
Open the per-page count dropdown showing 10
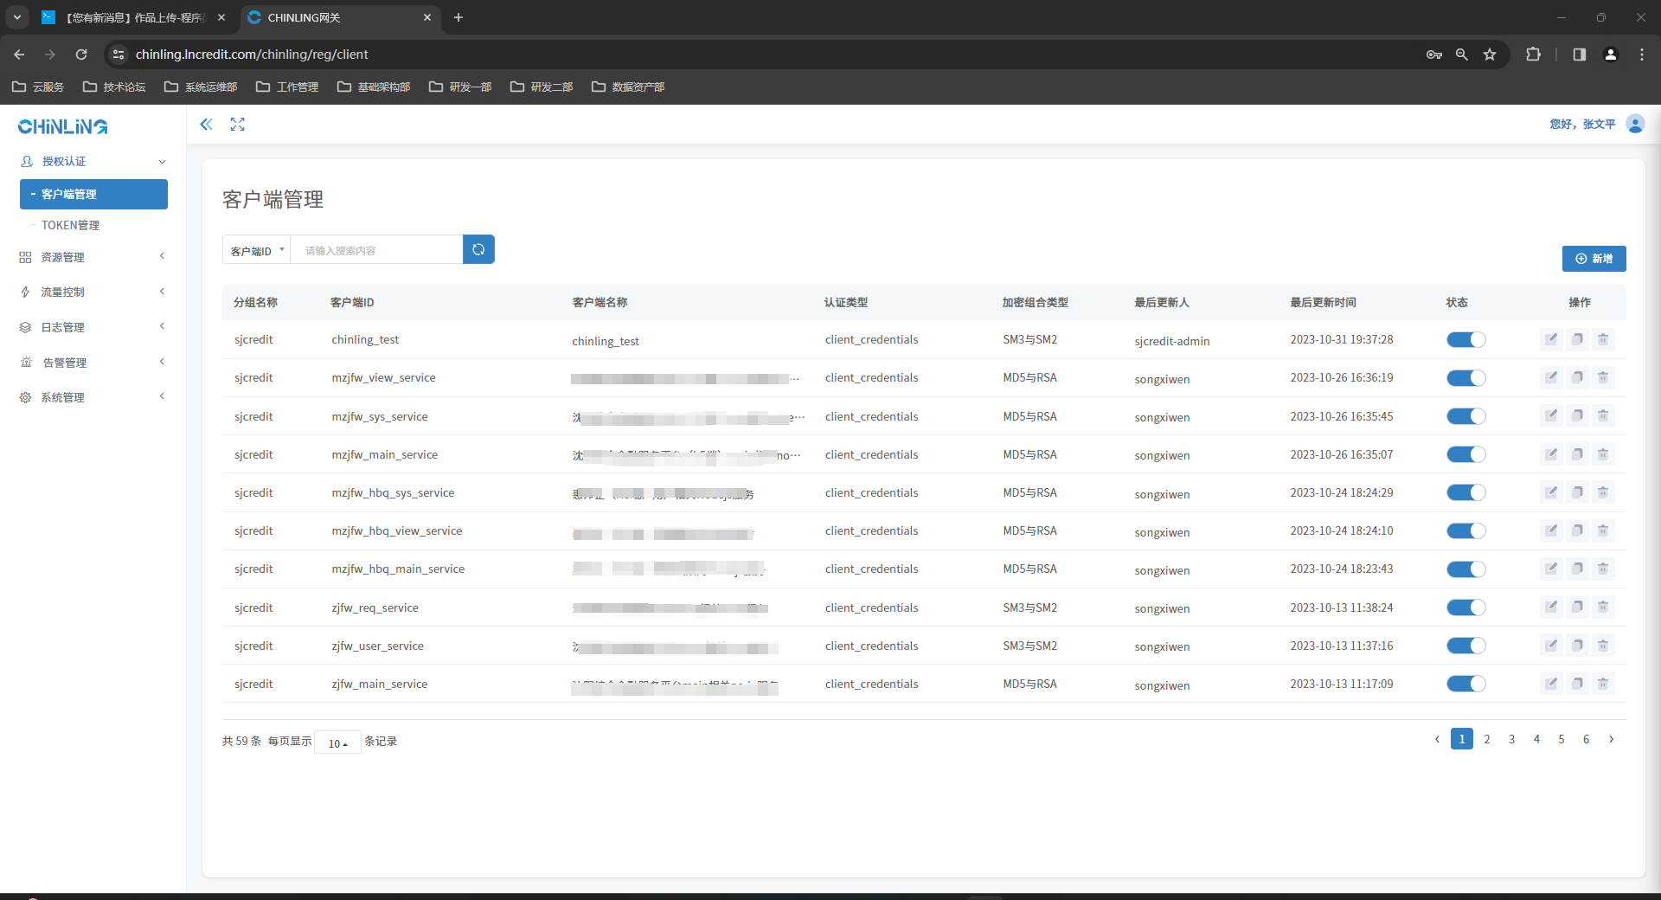point(337,742)
